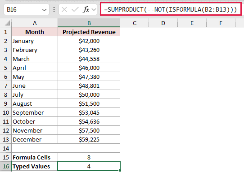Viewport: 244px width, 172px height.
Task: Select the August cell
Action: [x=35, y=103]
